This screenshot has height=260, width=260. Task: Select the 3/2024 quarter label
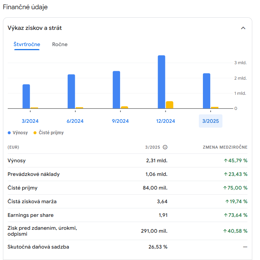point(30,121)
